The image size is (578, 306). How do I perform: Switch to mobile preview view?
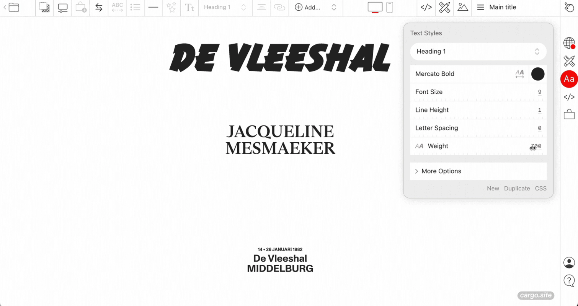point(390,7)
